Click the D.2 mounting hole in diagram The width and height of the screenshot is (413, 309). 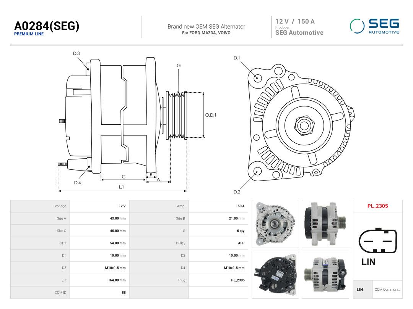[x=257, y=171]
